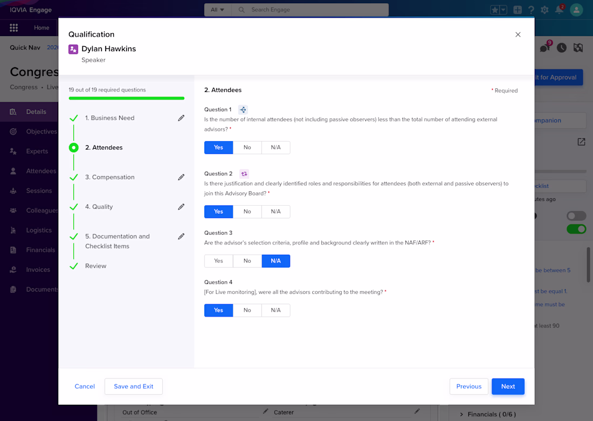Click the Submit for Approval button
This screenshot has height=421, width=593.
coord(558,78)
